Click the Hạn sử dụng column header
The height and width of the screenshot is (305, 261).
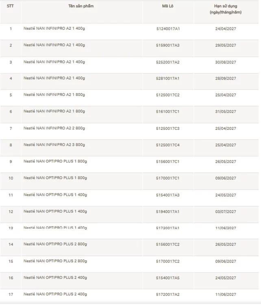226,9
